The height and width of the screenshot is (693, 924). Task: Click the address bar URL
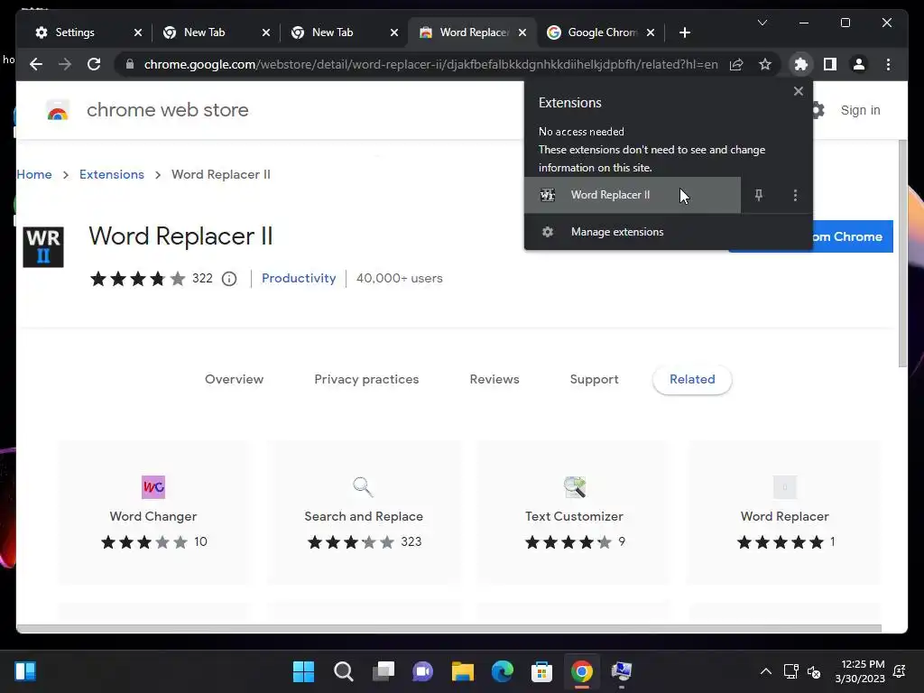coord(430,64)
